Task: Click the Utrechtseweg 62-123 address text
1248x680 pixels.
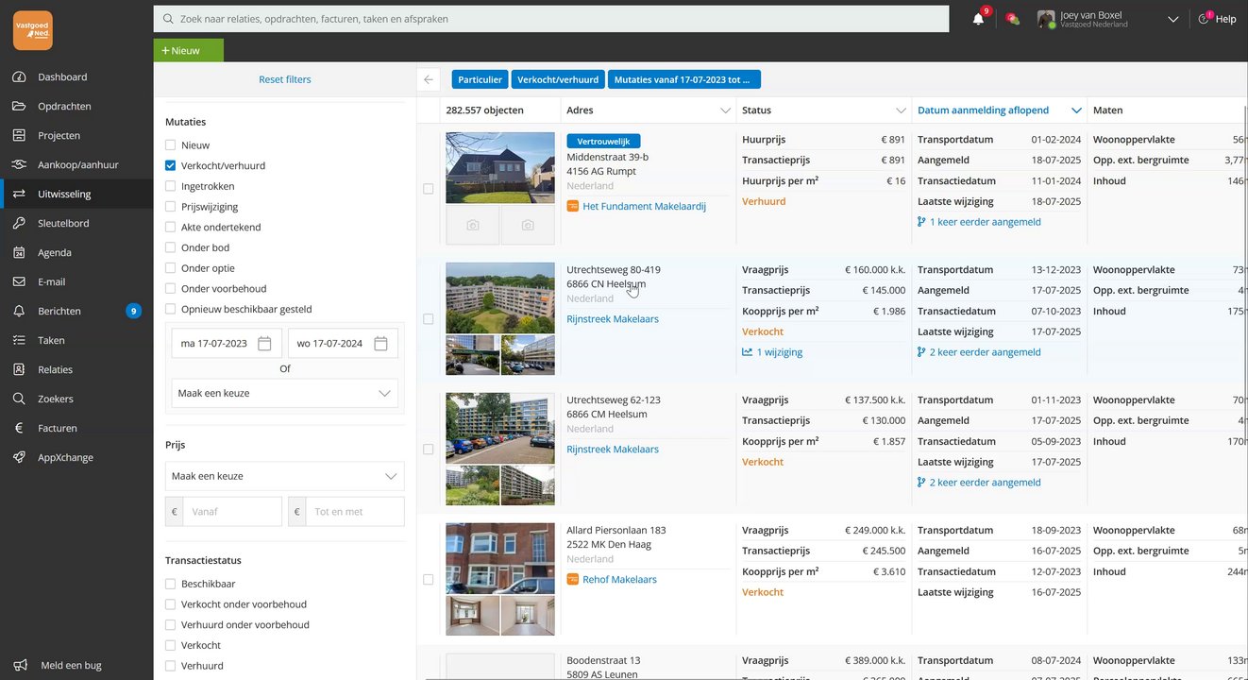Action: [x=614, y=407]
